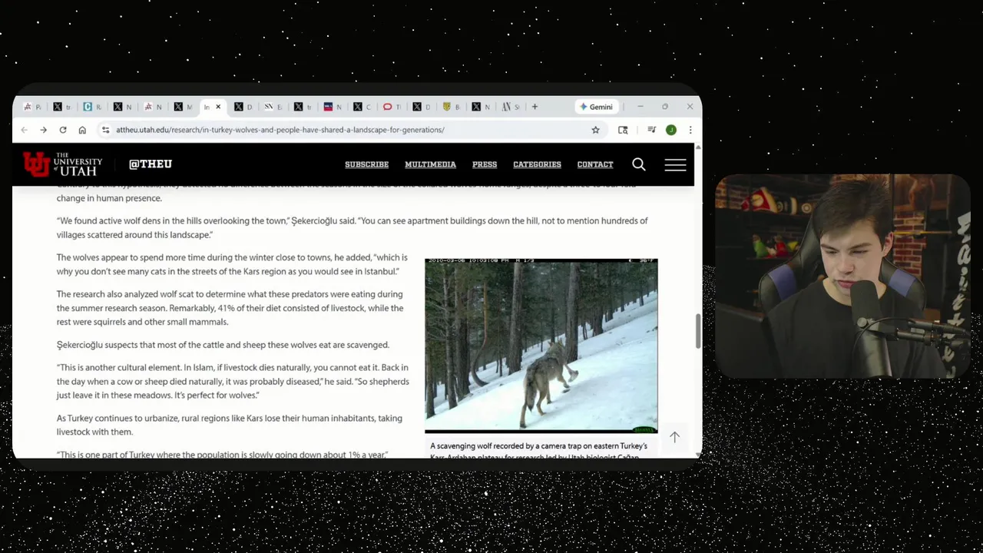Open the Chrome three-dot menu
Screen dimensions: 983x553
point(690,130)
